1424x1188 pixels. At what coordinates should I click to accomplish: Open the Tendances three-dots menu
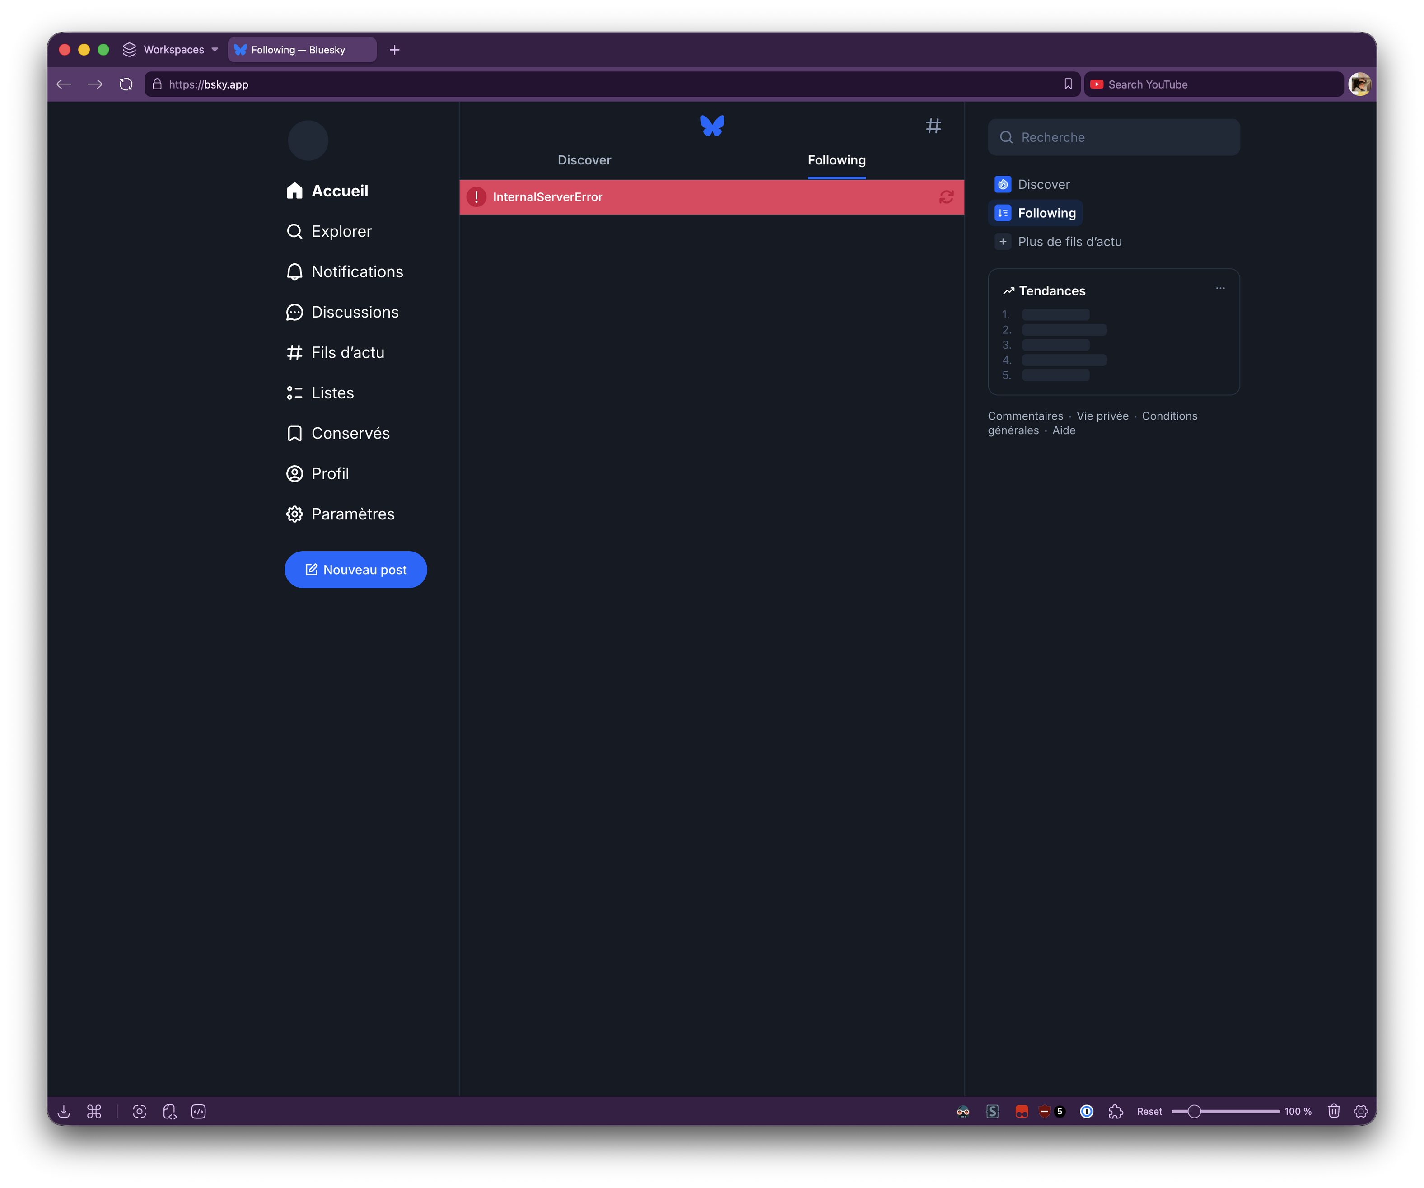click(x=1220, y=289)
